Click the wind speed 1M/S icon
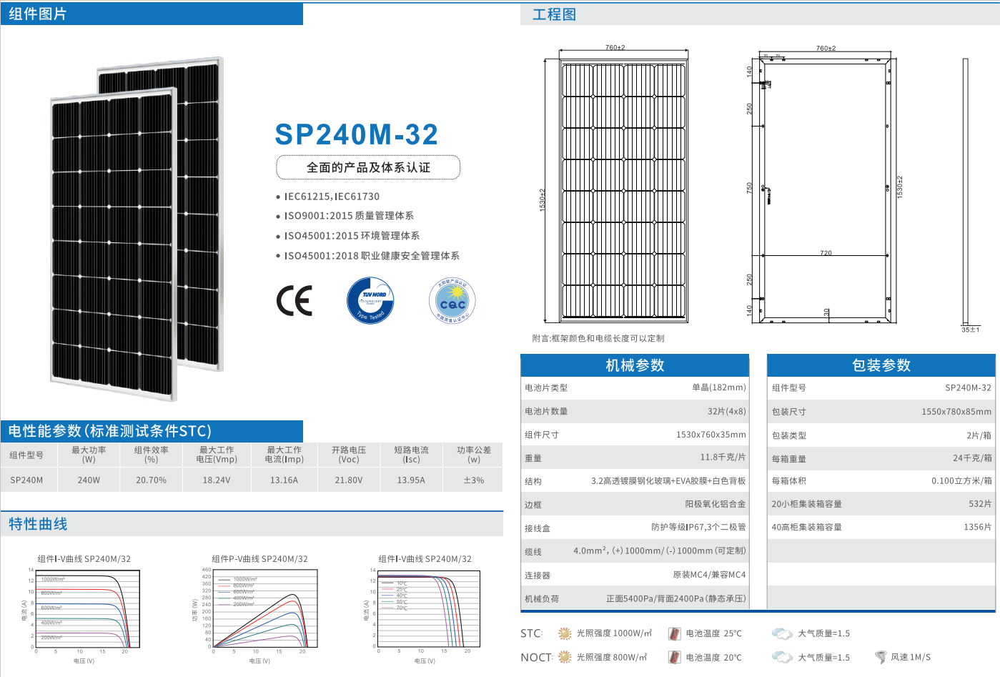 pyautogui.click(x=881, y=657)
